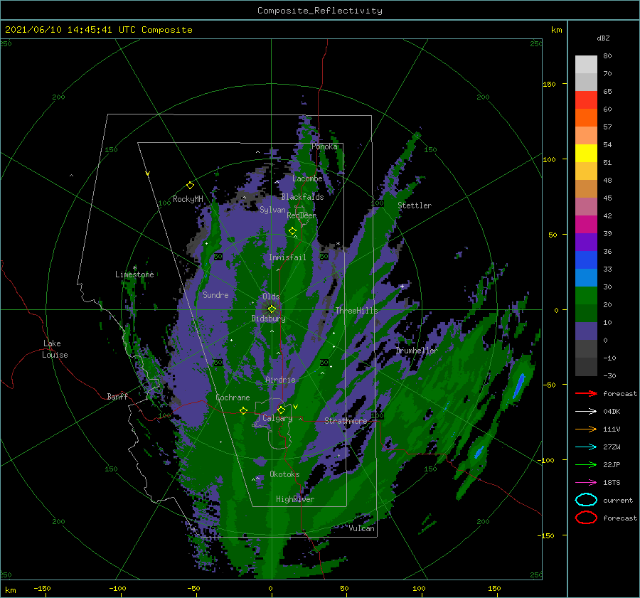Click the Strathmore label
Viewport: 640px width, 598px height.
346,421
